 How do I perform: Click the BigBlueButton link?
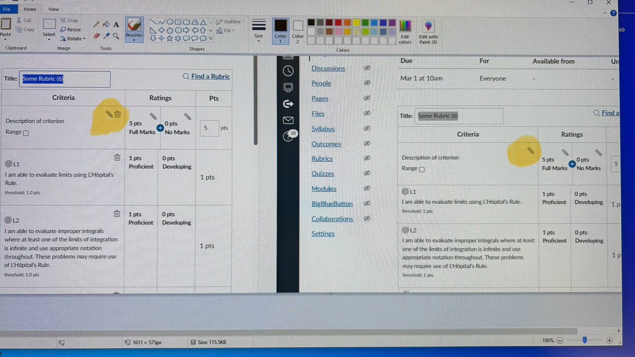pos(332,204)
